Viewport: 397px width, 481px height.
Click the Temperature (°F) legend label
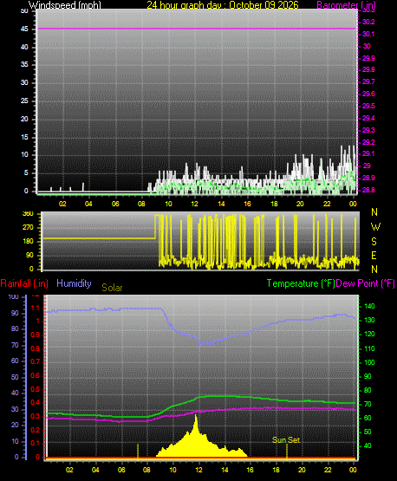301,283
